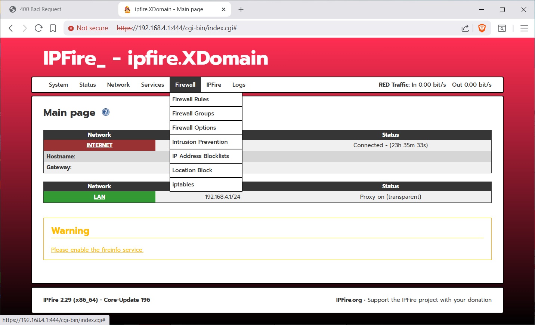Click the red INTERNET network link
Image resolution: width=535 pixels, height=325 pixels.
coord(99,145)
